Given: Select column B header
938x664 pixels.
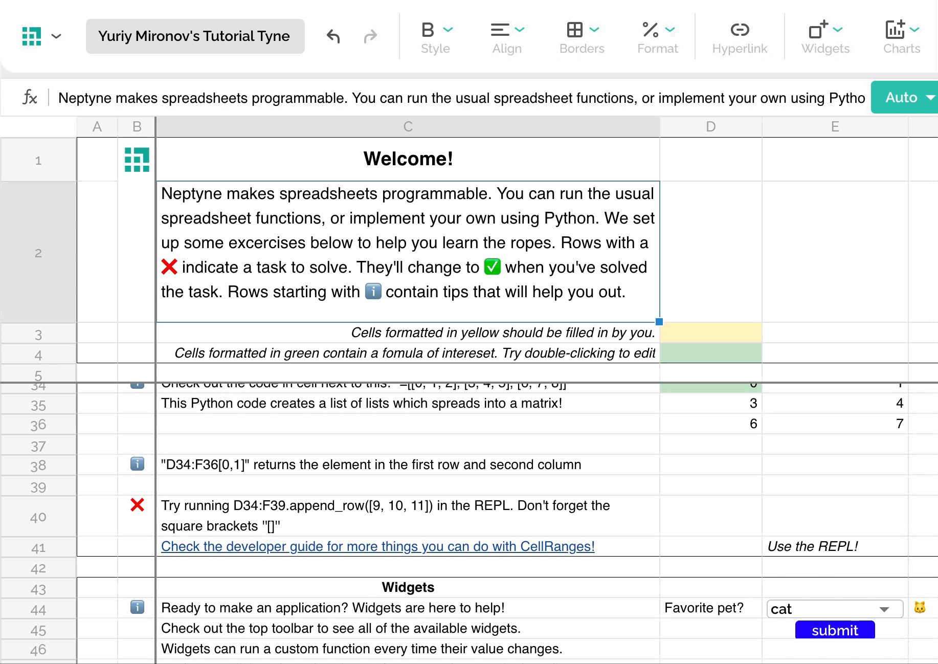Looking at the screenshot, I should pyautogui.click(x=137, y=127).
